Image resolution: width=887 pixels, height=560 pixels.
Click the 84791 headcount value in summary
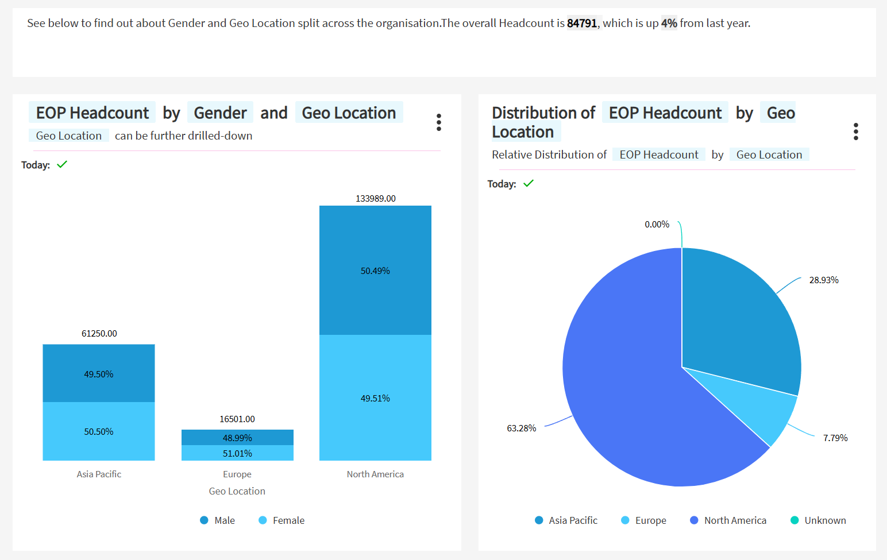582,23
